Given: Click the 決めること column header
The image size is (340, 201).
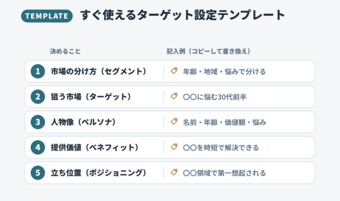Looking at the screenshot, I should point(65,51).
